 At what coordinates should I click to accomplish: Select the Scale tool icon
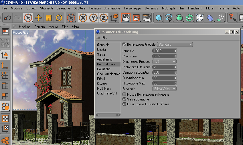(x=48, y=18)
